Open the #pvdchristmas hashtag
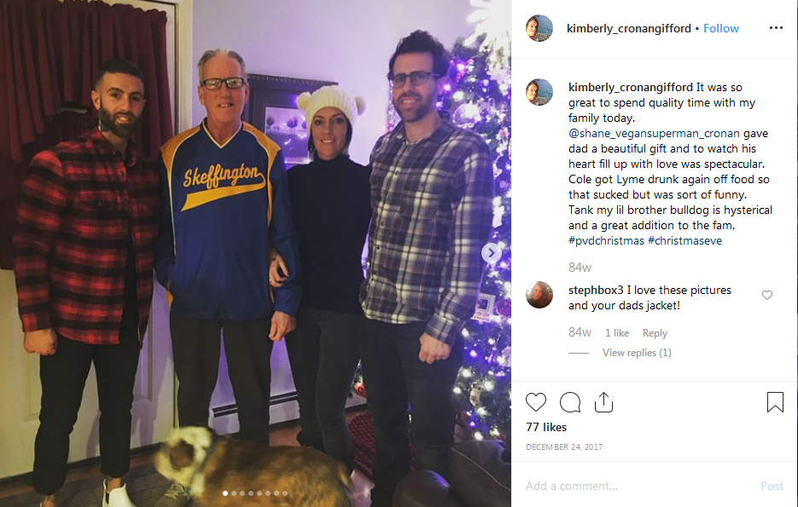Screen dimensions: 798x507 click(606, 241)
